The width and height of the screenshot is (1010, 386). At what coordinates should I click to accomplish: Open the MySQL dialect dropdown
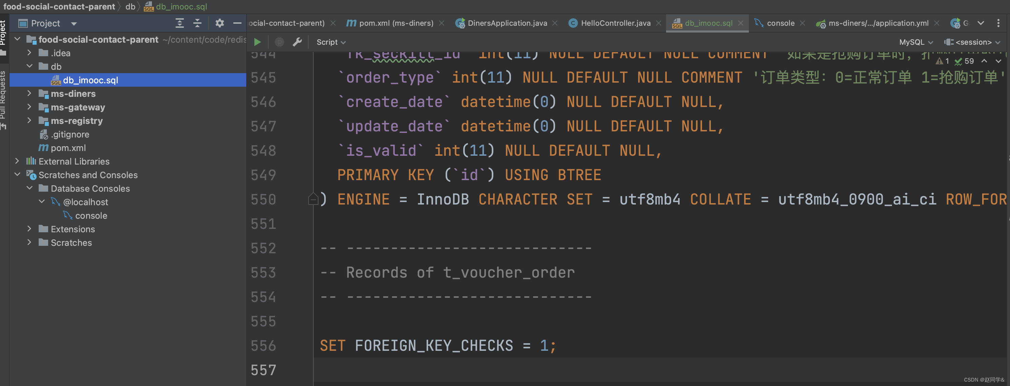[x=915, y=42]
